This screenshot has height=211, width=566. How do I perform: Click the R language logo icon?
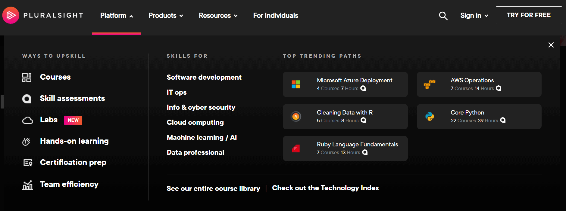tap(296, 116)
